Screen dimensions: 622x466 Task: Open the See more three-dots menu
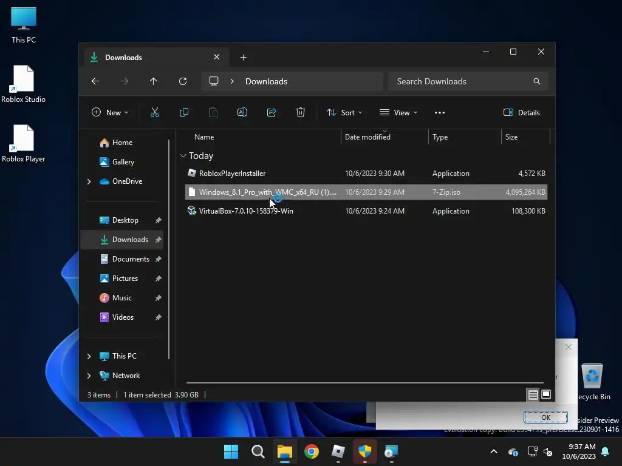tap(440, 112)
